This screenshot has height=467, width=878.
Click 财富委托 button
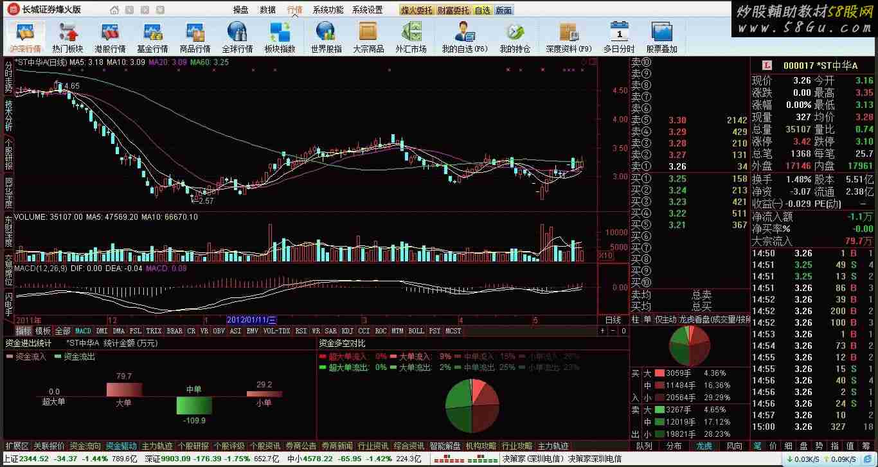click(x=454, y=10)
